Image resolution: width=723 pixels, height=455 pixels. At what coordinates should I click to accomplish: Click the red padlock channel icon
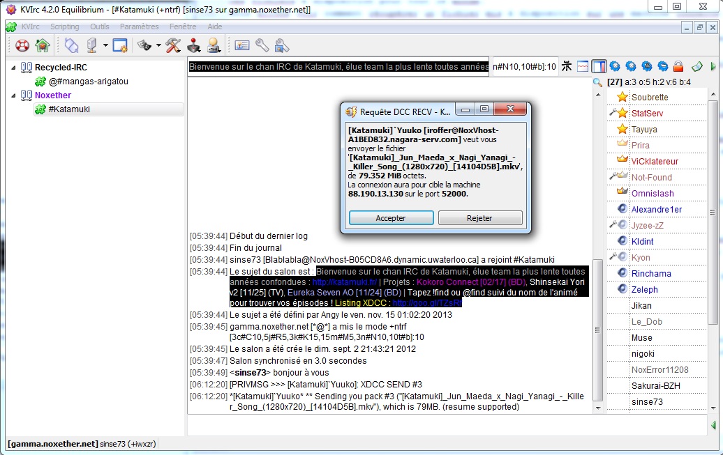coord(678,67)
